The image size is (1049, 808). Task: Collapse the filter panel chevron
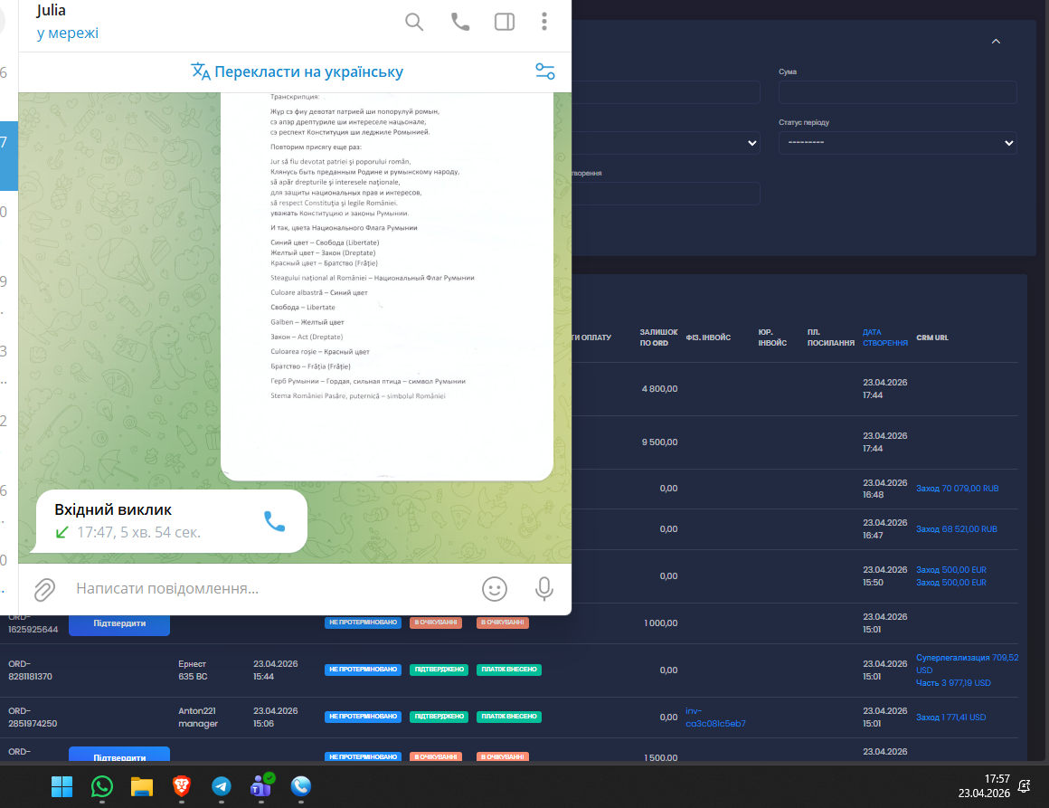point(996,42)
